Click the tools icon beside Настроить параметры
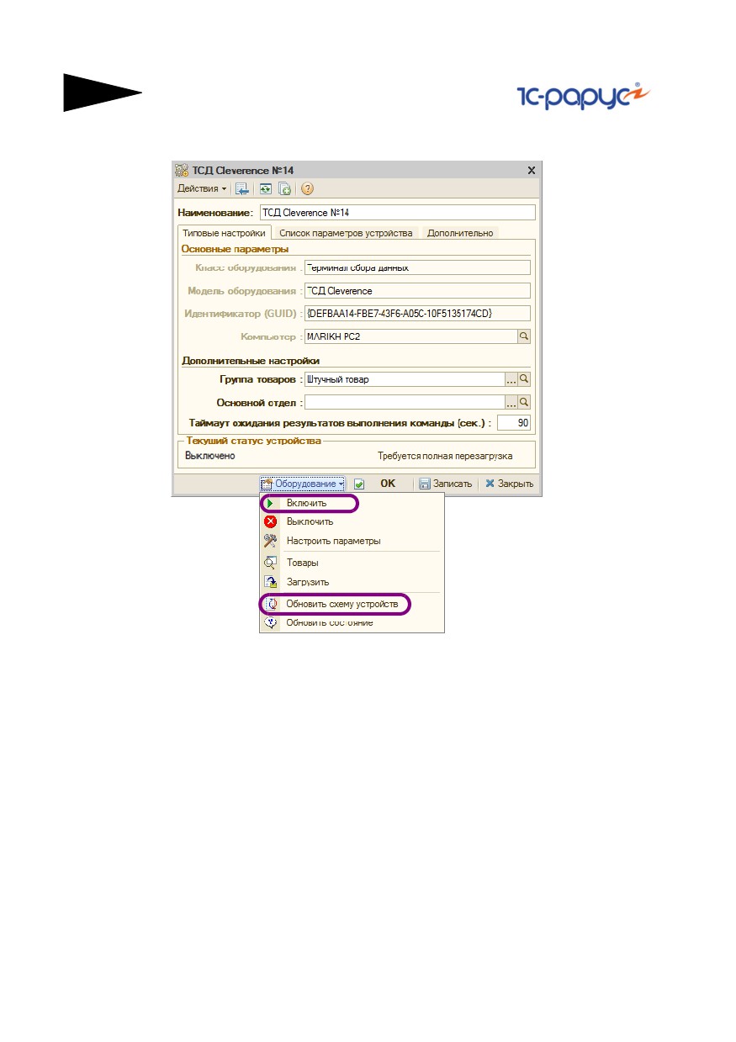Screen dimensions: 736x1042 coord(270,541)
